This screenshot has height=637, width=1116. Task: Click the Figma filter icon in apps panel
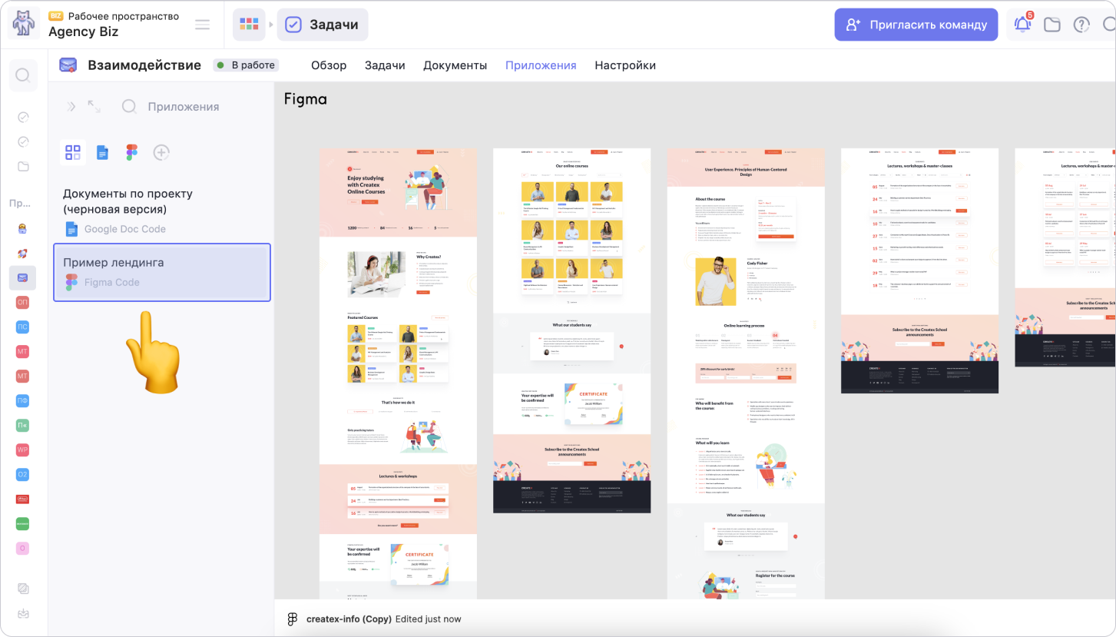(131, 152)
